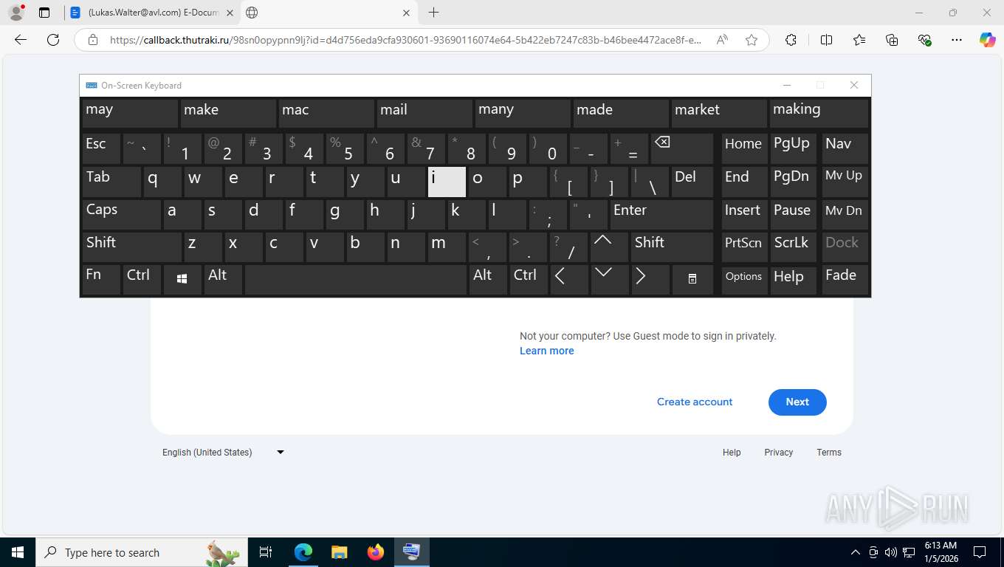The height and width of the screenshot is (567, 1004).
Task: Select the "make" word suggestion
Action: click(x=228, y=113)
